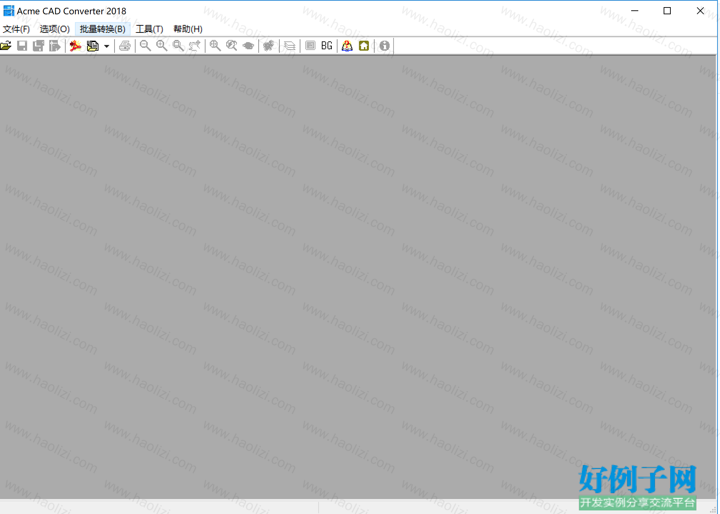Maximize the Acme CAD Converter window
Image resolution: width=720 pixels, height=514 pixels.
[667, 11]
